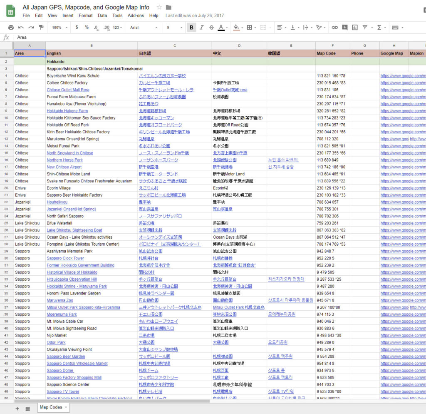
Task: Select the paint format tool
Action: click(x=41, y=27)
